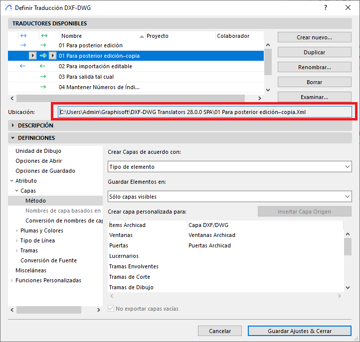Screen dimensions: 360x342
Task: Open Guardar Elementos en dropdown
Action: pyautogui.click(x=229, y=197)
